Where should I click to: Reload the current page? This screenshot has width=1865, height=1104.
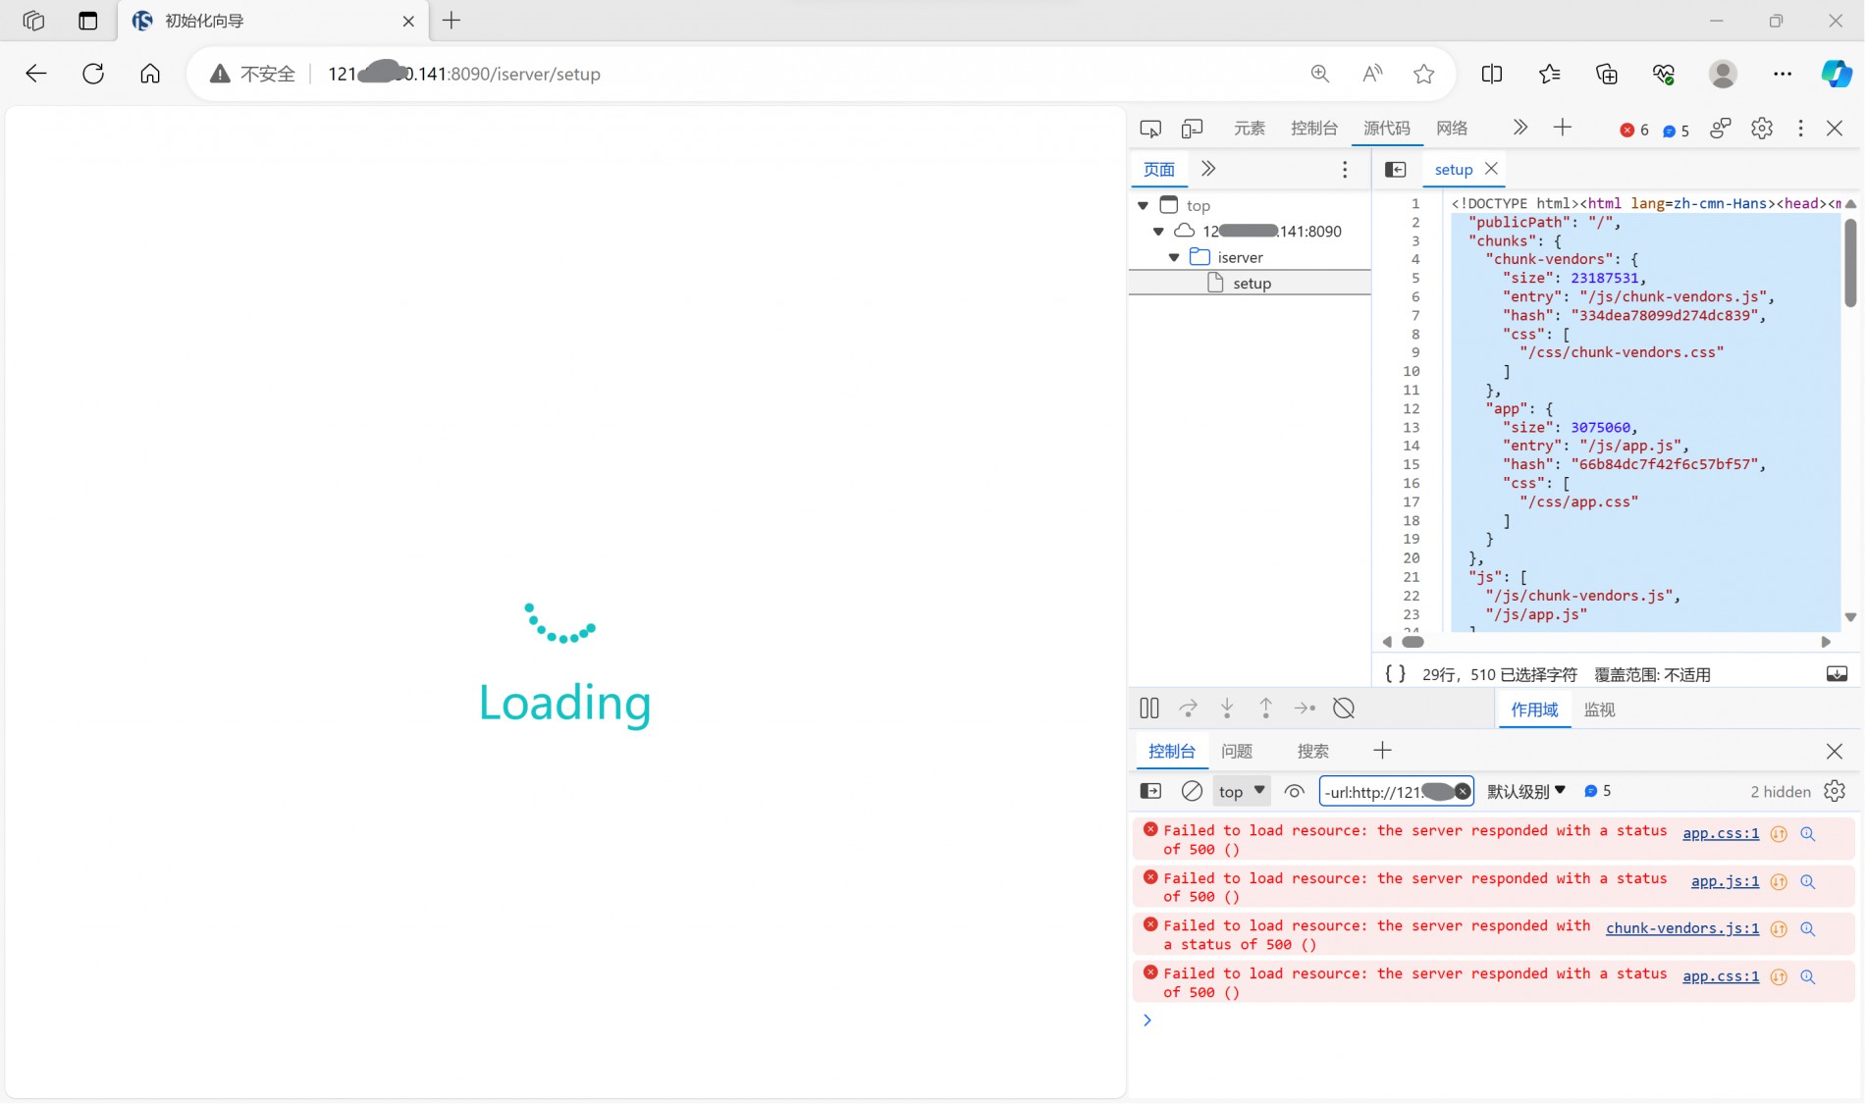click(93, 74)
